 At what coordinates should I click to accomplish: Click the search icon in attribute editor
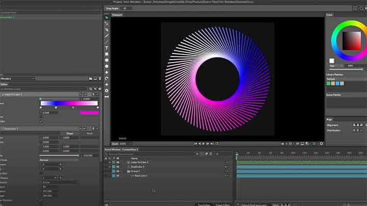point(91,89)
